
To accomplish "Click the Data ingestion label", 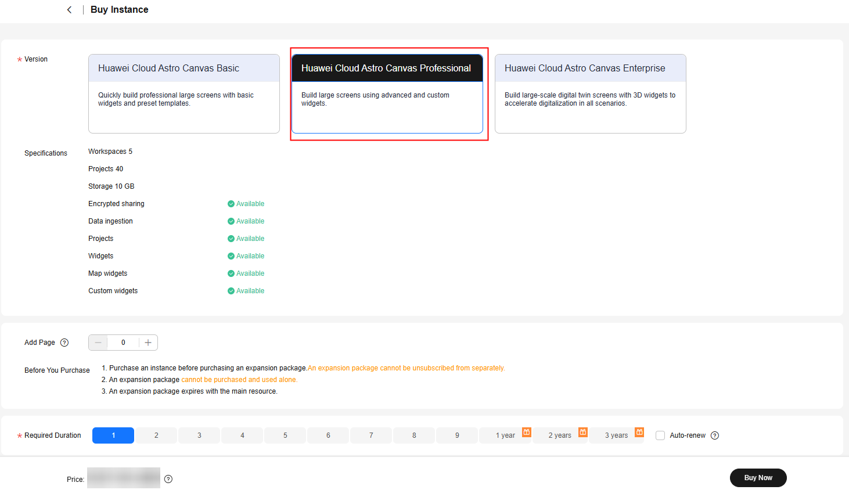I will click(110, 221).
